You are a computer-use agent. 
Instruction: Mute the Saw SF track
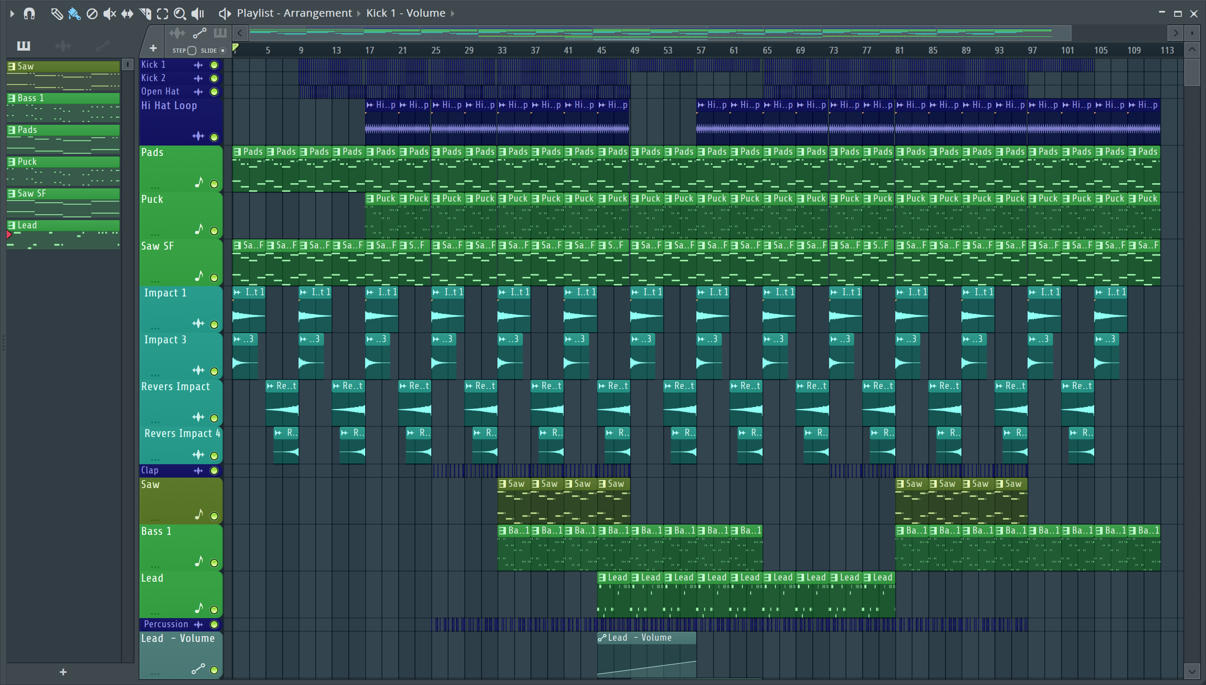click(214, 278)
